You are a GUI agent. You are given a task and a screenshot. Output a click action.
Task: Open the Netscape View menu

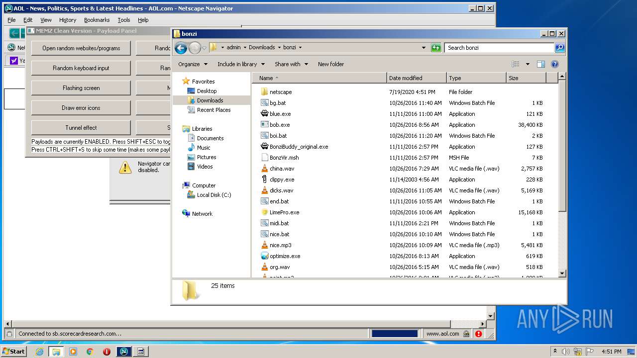pyautogui.click(x=46, y=20)
